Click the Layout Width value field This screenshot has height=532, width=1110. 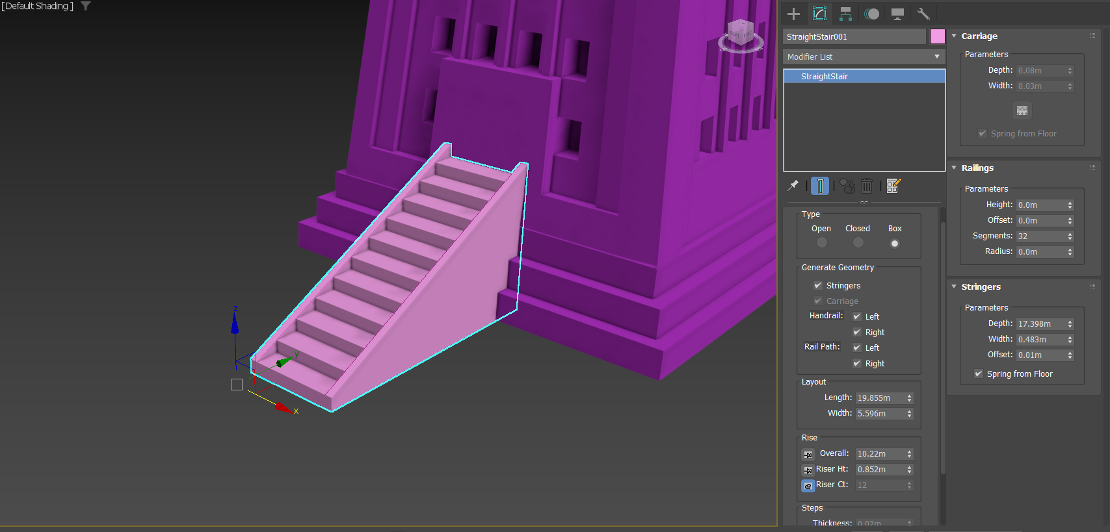(880, 414)
